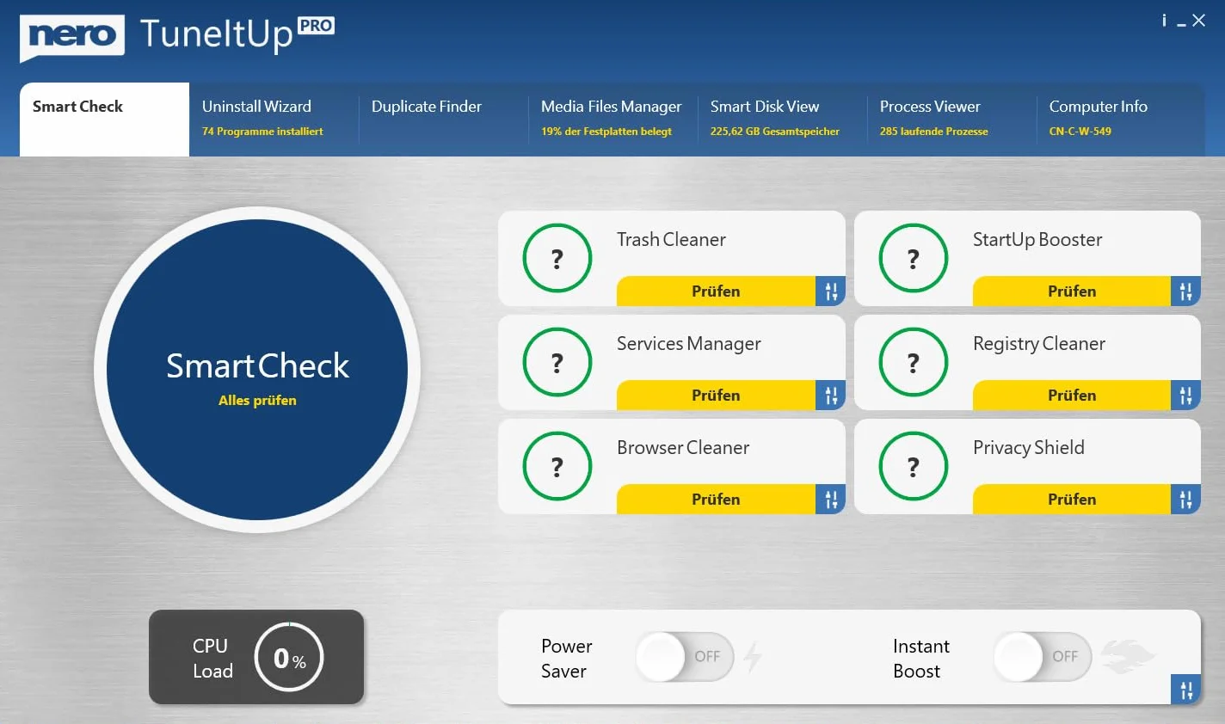1225x724 pixels.
Task: Click the Power Saver lightning bolt icon
Action: [x=753, y=657]
